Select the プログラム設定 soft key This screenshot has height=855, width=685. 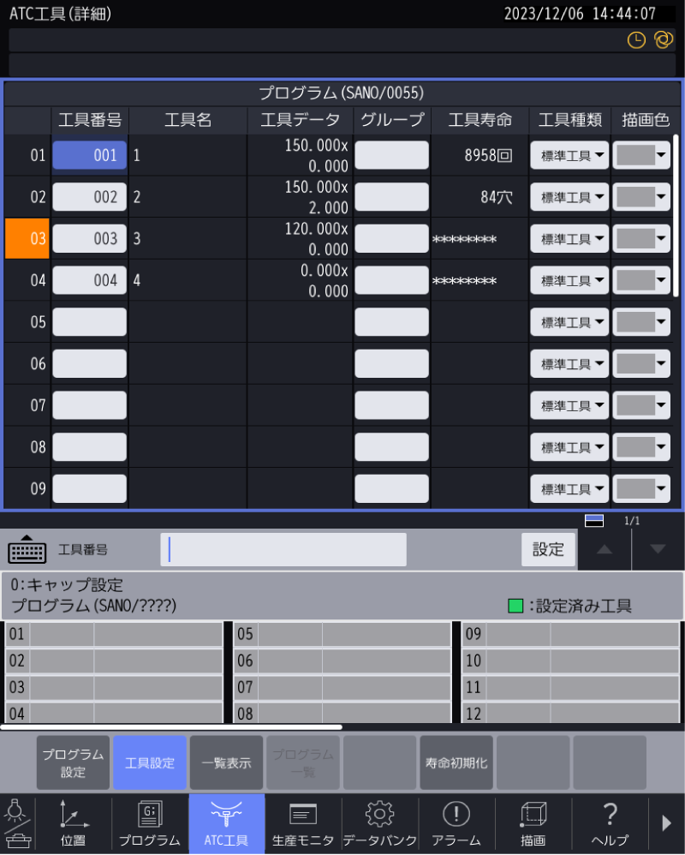[72, 762]
